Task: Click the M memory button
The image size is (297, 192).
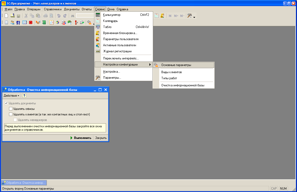Action: coord(170,16)
